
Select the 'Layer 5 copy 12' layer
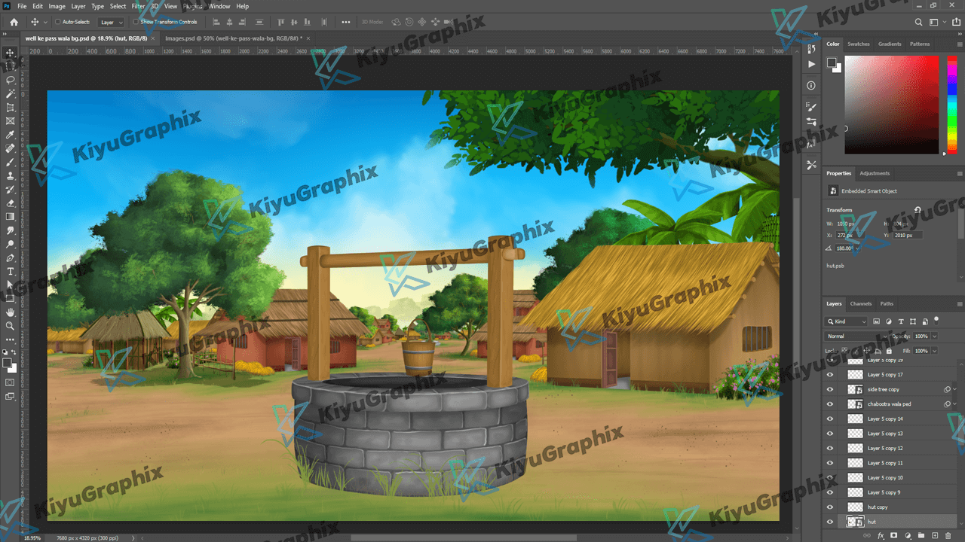[x=885, y=448]
